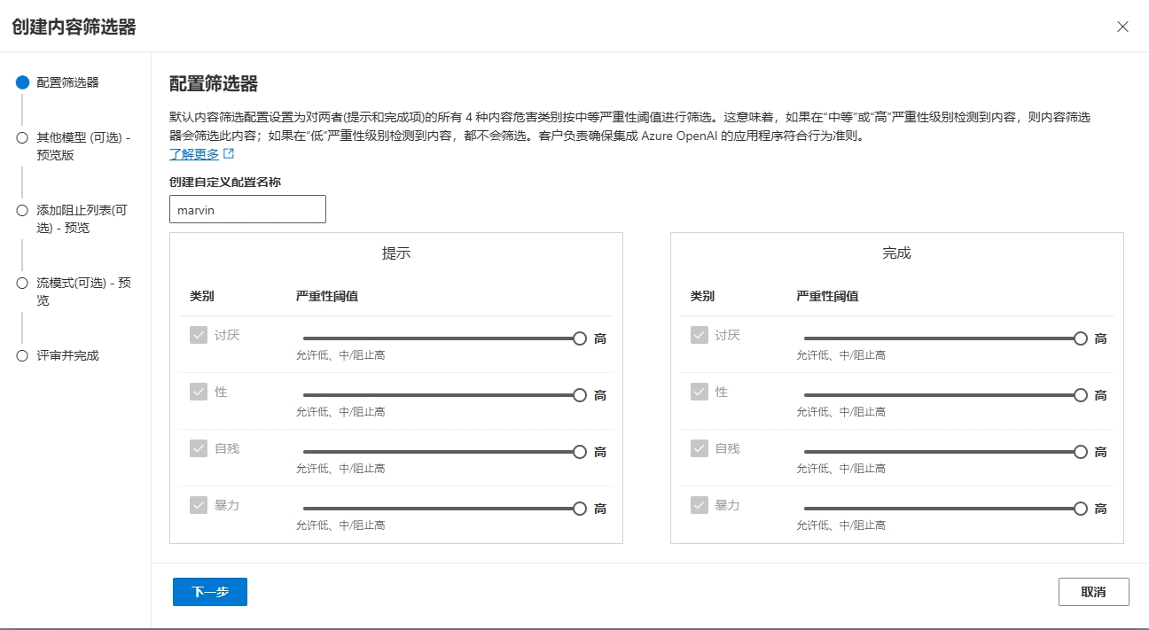Toggle 讨厌 checkbox in 完成 panel
This screenshot has width=1149, height=630.
[700, 335]
